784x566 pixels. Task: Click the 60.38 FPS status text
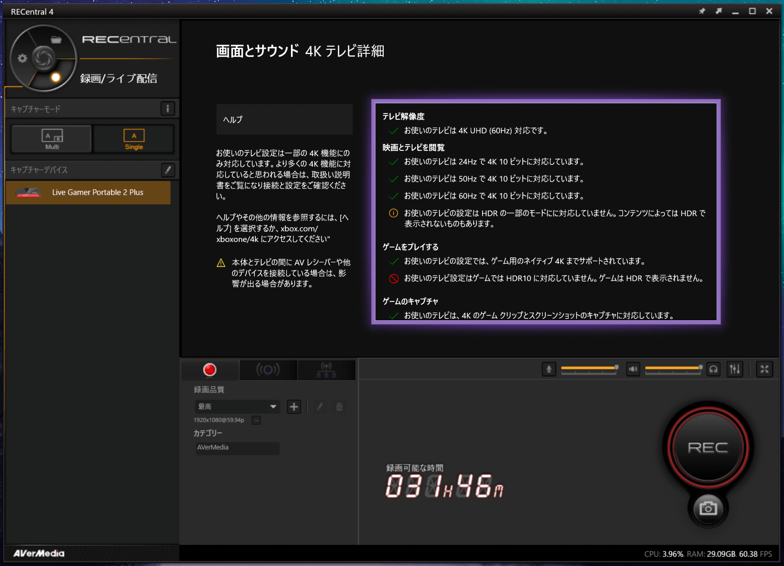click(756, 554)
